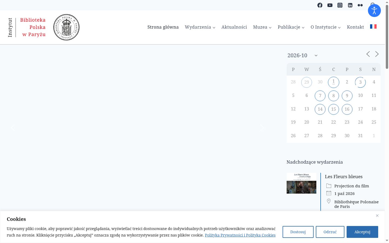Select circled September 29 in the calendar

point(307,82)
